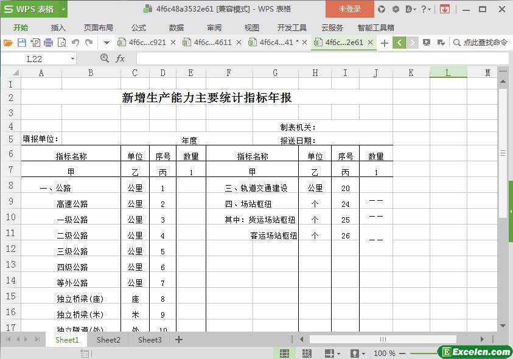Click the zoom out minus button

click(x=402, y=354)
